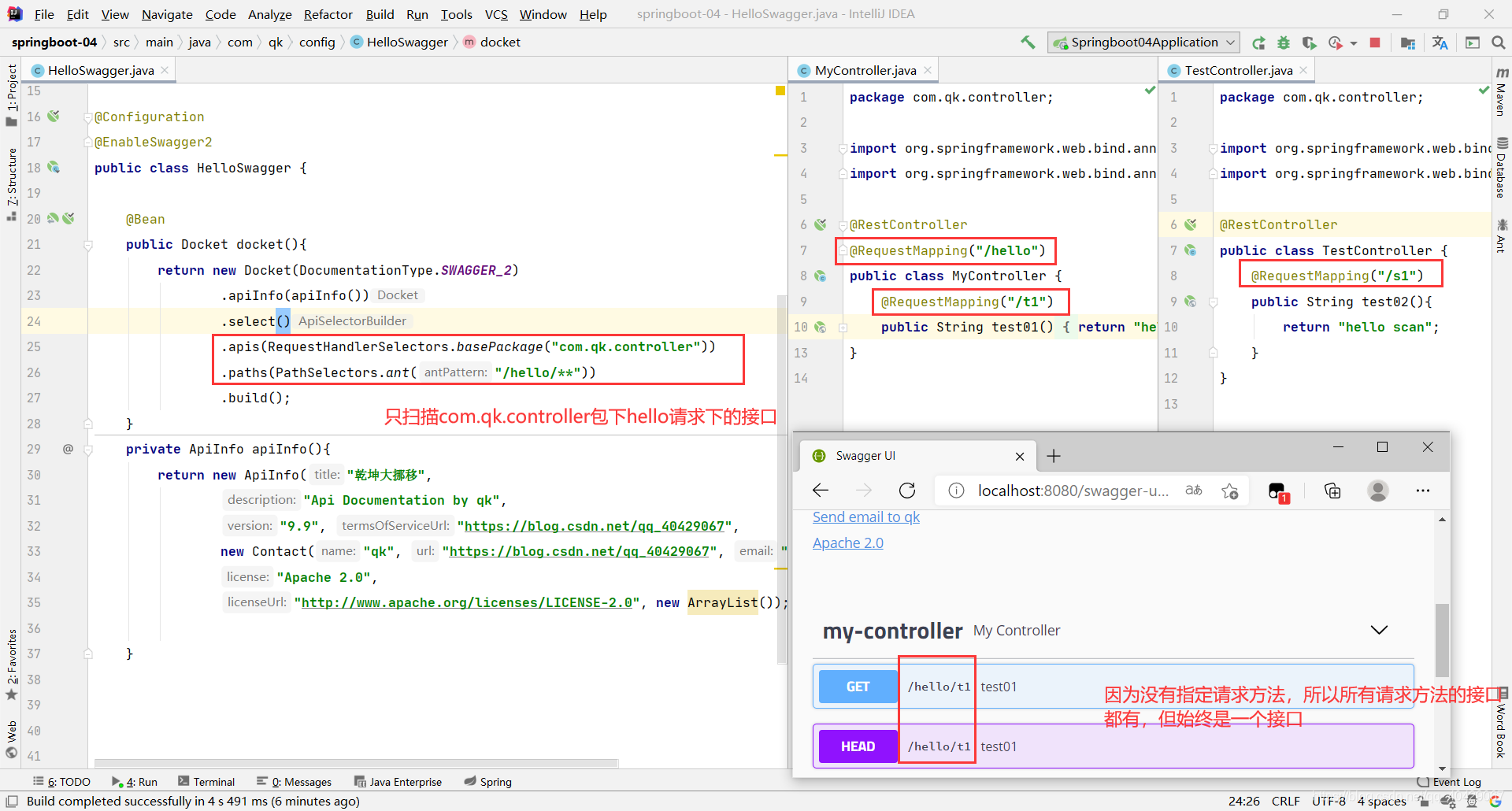Collapse imports fold in MyController.java line 3

coord(843,148)
